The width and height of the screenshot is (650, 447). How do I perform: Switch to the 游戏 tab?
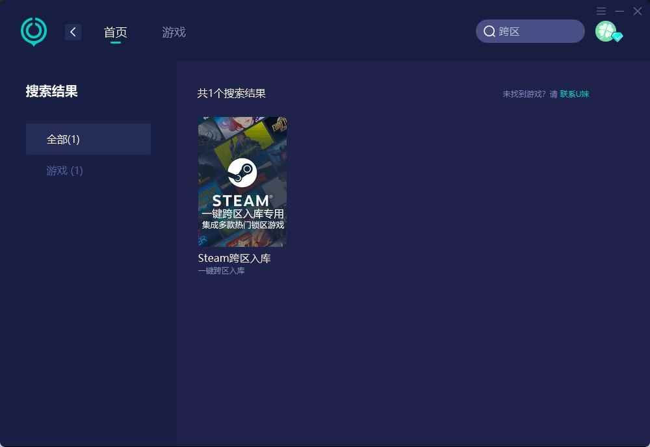pyautogui.click(x=174, y=32)
